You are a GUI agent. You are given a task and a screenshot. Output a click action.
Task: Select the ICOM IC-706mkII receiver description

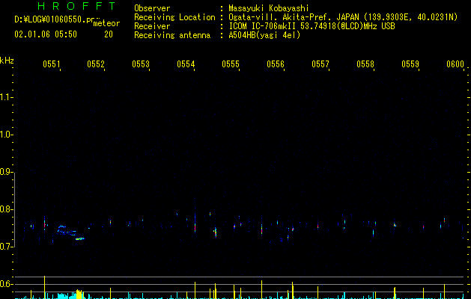pos(312,26)
